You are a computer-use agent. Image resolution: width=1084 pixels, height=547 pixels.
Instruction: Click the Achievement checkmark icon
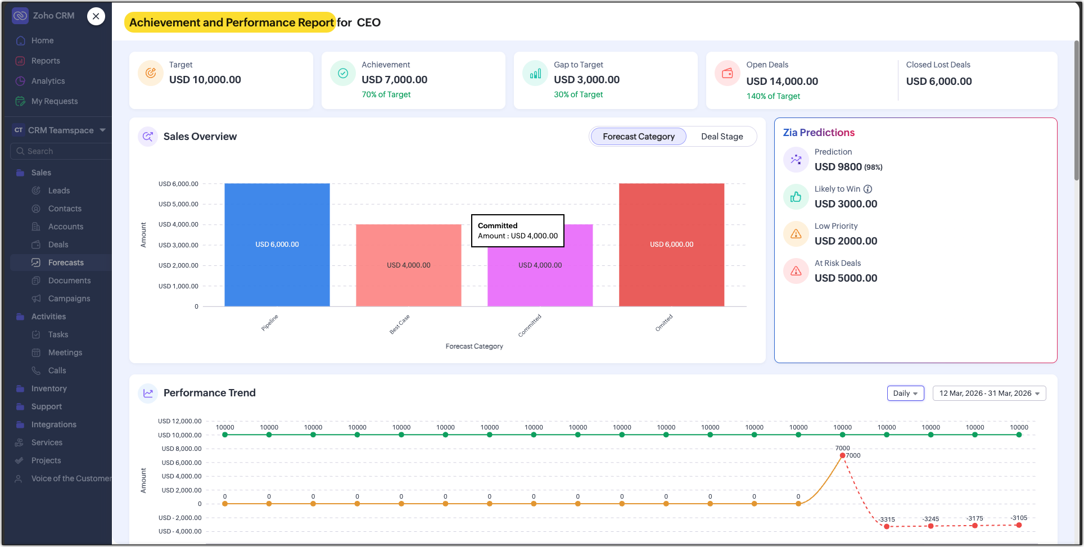(x=343, y=73)
